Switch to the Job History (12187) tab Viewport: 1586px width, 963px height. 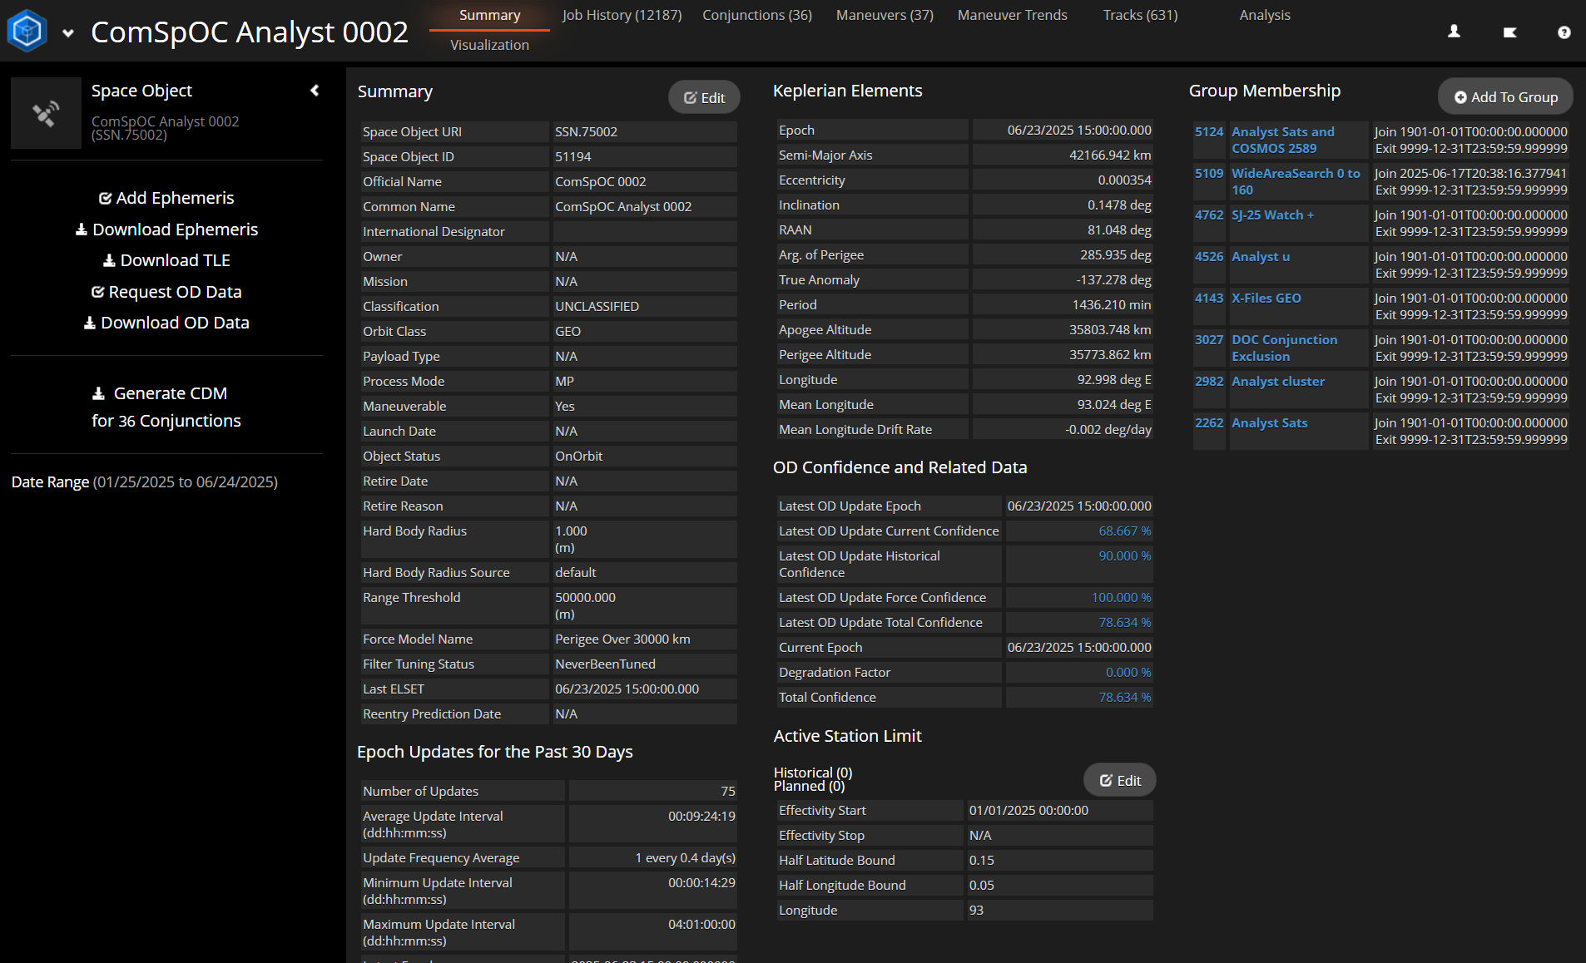622,15
